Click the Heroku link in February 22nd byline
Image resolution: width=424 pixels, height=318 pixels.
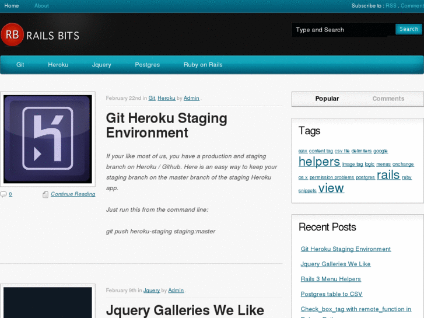click(x=166, y=98)
